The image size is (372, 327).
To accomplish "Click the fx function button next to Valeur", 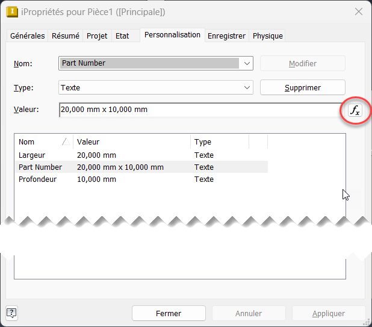I will point(355,110).
